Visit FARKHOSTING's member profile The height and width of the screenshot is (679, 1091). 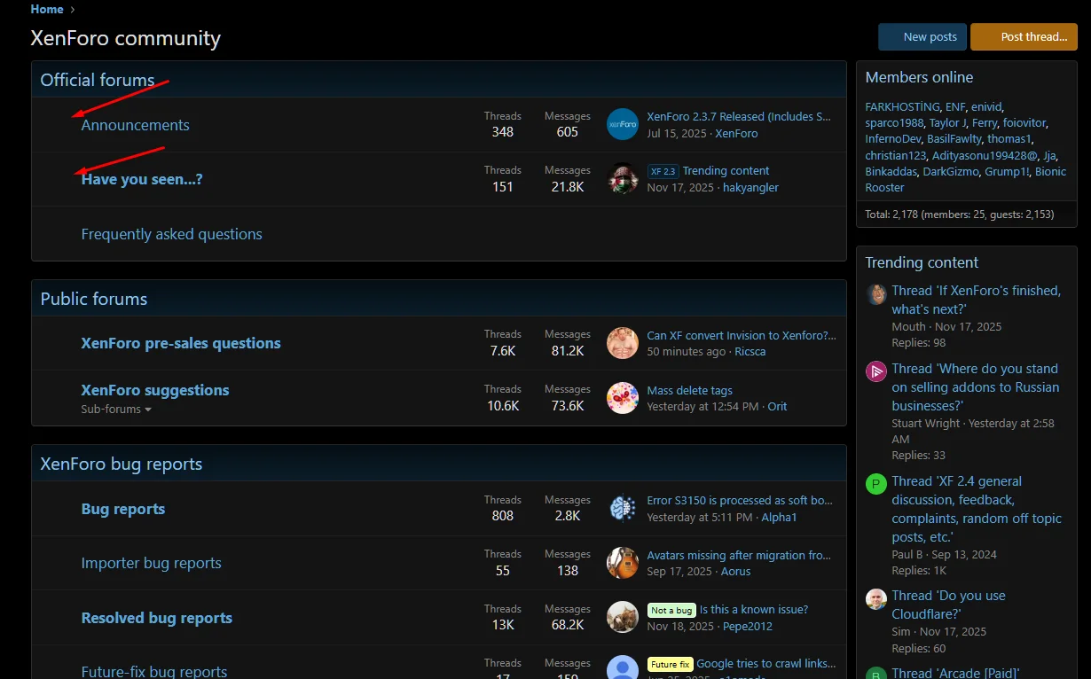pos(904,105)
